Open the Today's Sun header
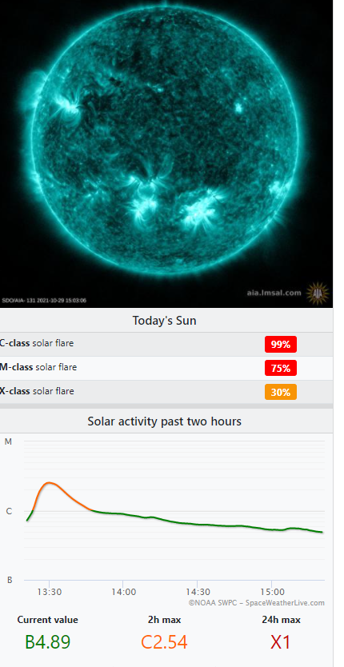The image size is (344, 667). click(x=164, y=321)
